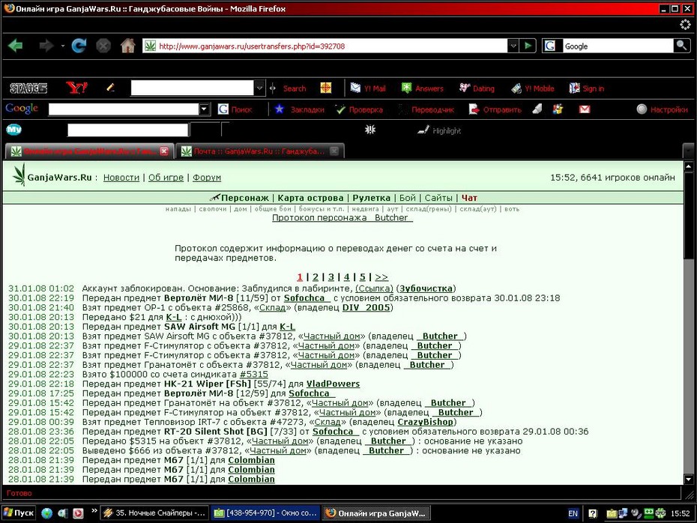Click Sign in on Yahoo toolbar
Viewport: 697px width, 523px height.
[587, 88]
